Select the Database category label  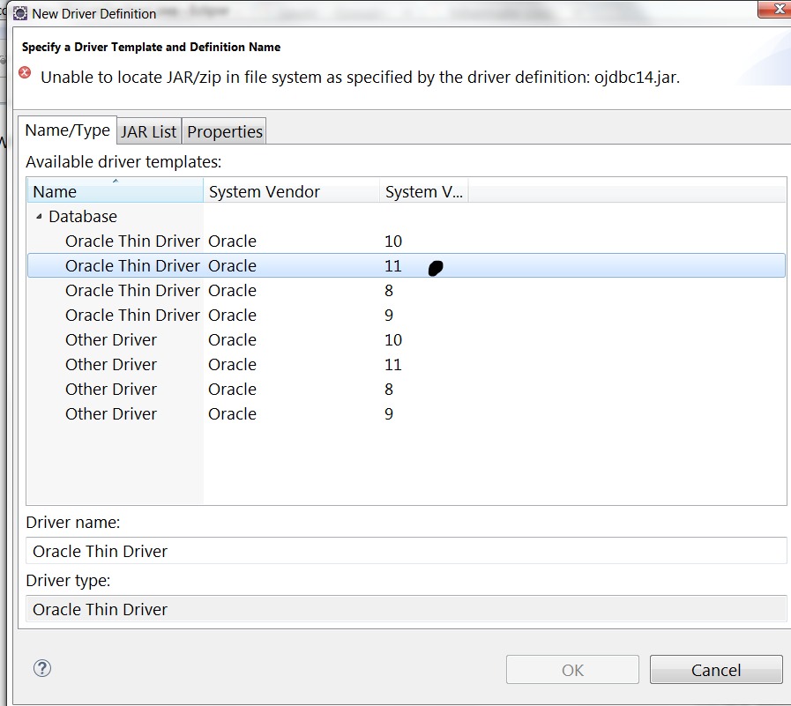coord(83,216)
